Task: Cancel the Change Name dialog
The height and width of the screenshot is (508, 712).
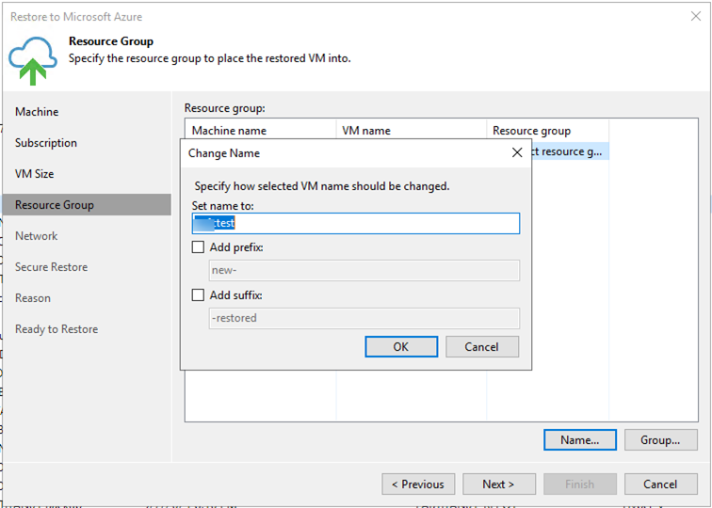Action: pyautogui.click(x=482, y=347)
